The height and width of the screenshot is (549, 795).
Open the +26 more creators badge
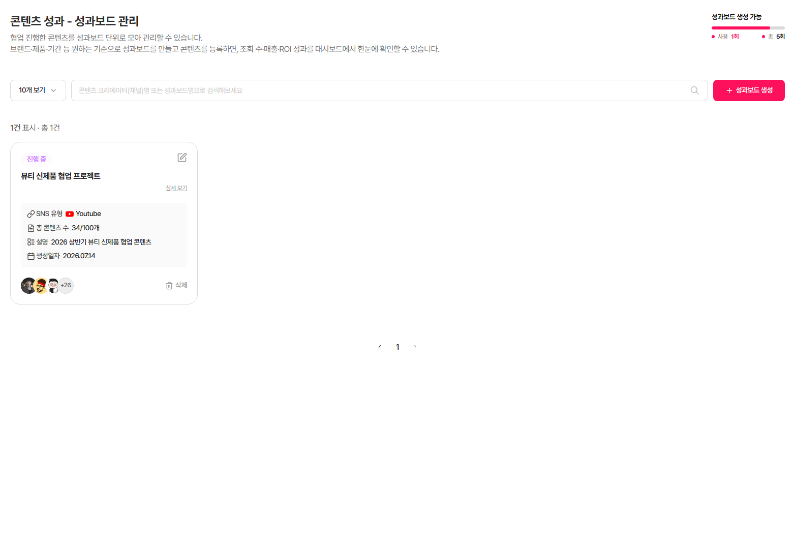click(x=66, y=286)
